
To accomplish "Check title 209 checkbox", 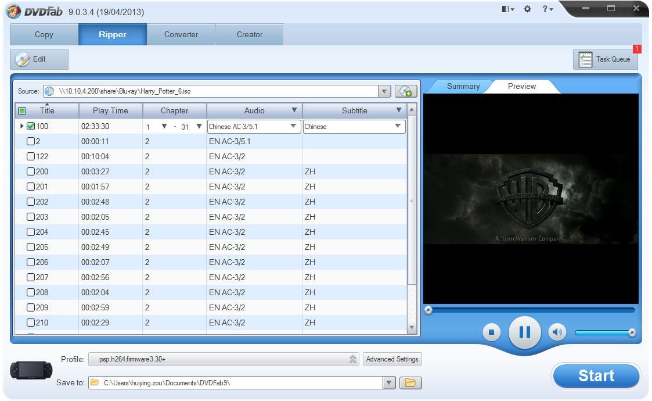I will [x=31, y=307].
